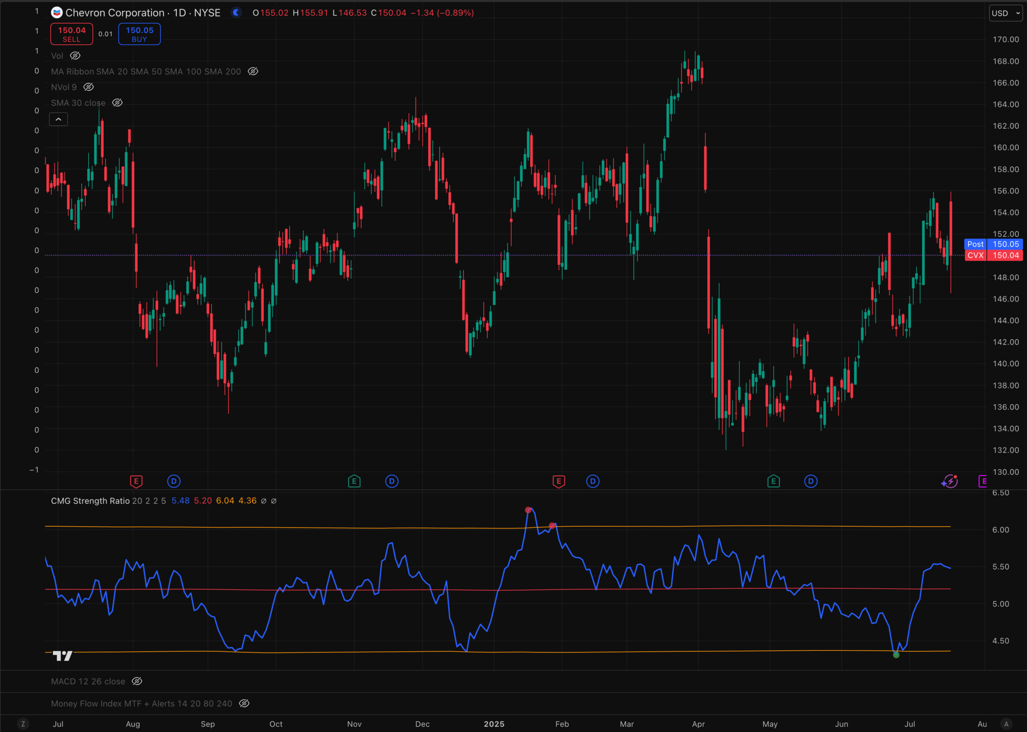Click the first ∅ value after 4.36

coord(264,501)
